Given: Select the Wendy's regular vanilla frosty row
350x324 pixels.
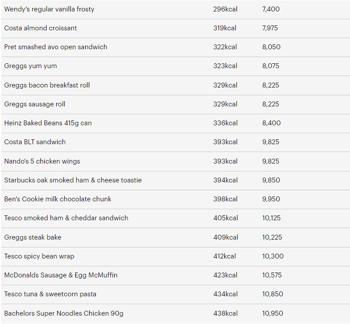Looking at the screenshot, I should [x=175, y=9].
